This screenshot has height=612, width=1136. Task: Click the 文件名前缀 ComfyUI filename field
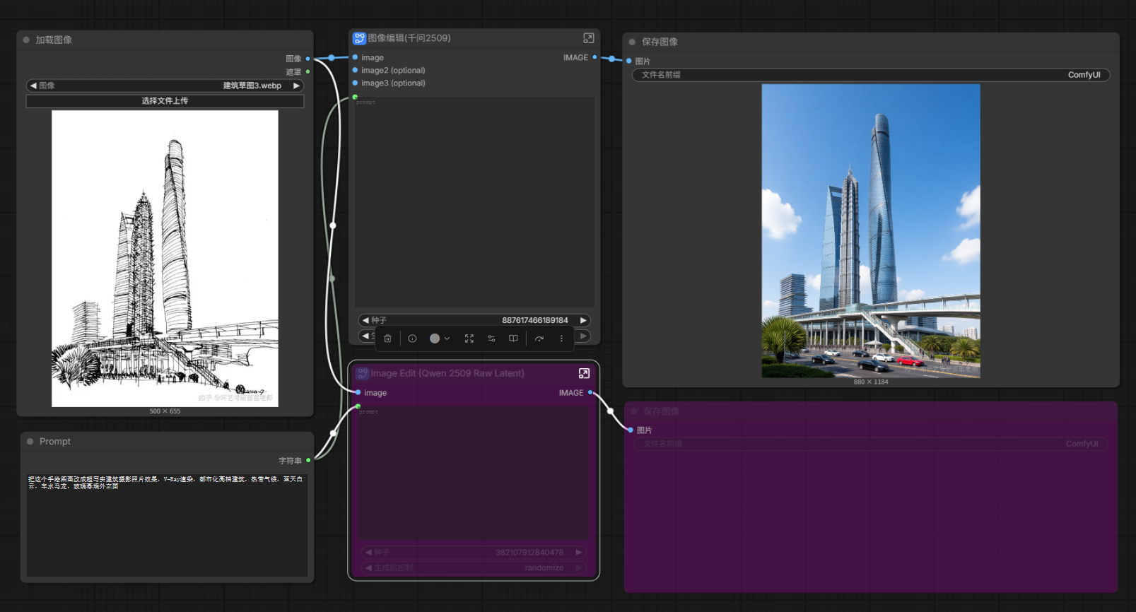pos(870,75)
